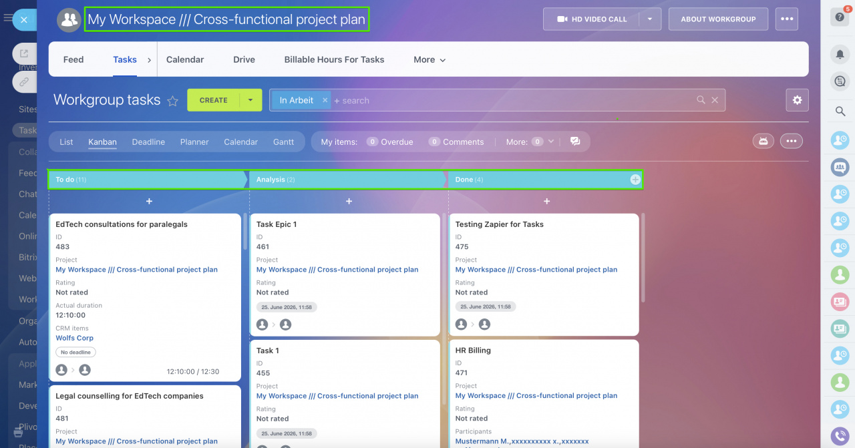This screenshot has height=448, width=855.
Task: Click the green plus icon on the Done column
Action: point(635,179)
